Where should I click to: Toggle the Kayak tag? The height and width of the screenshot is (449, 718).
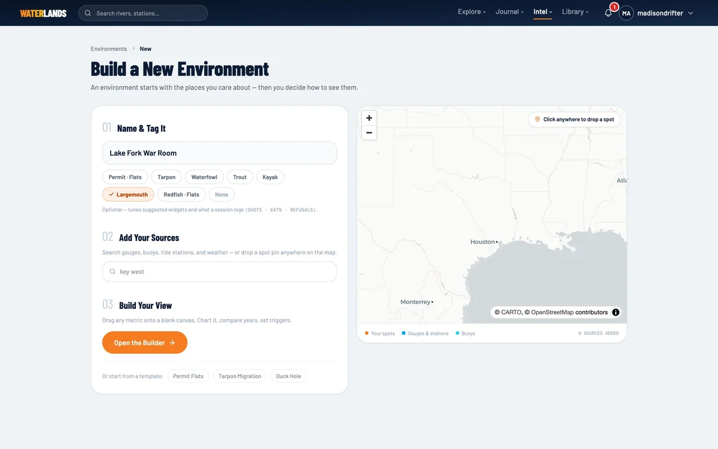270,177
